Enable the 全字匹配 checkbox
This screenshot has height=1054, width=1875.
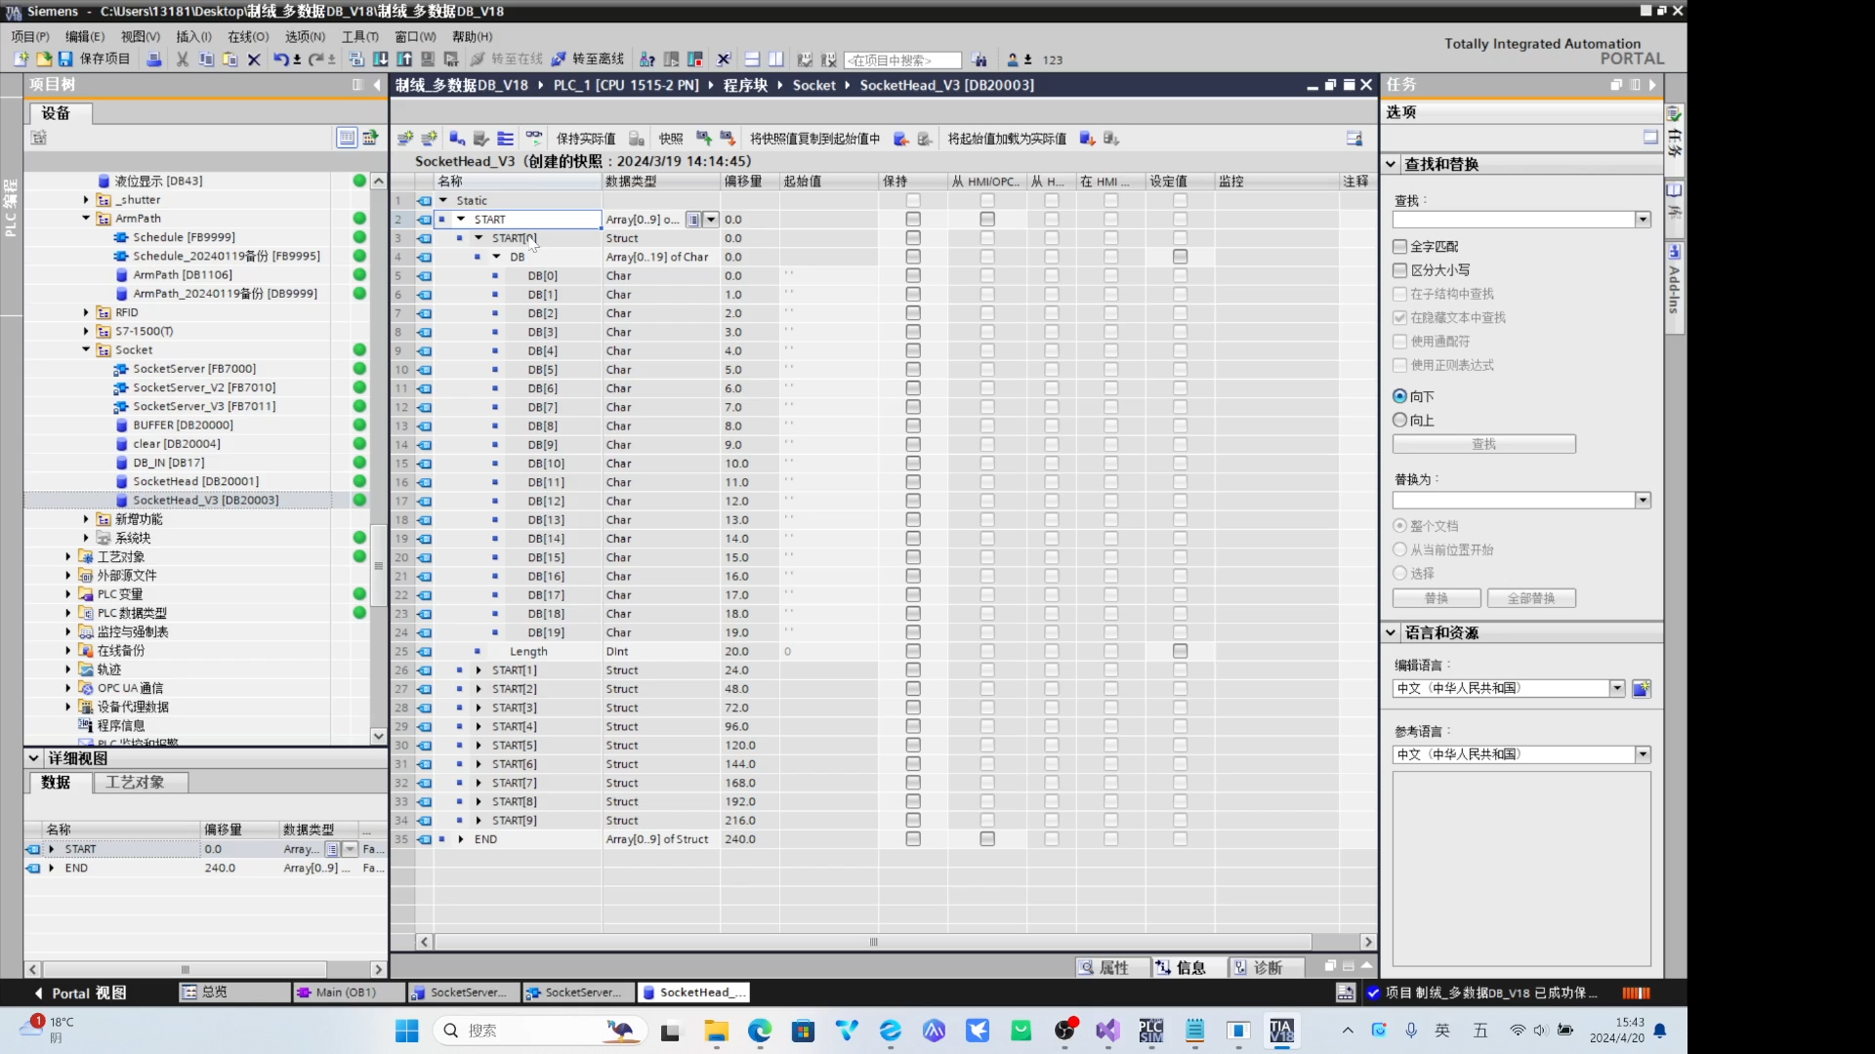click(1399, 247)
